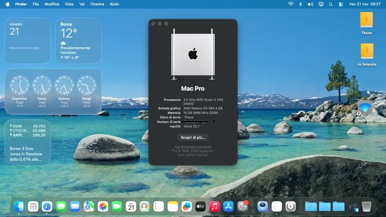Open the Finestra menu
This screenshot has width=386, height=217.
pos(97,4)
